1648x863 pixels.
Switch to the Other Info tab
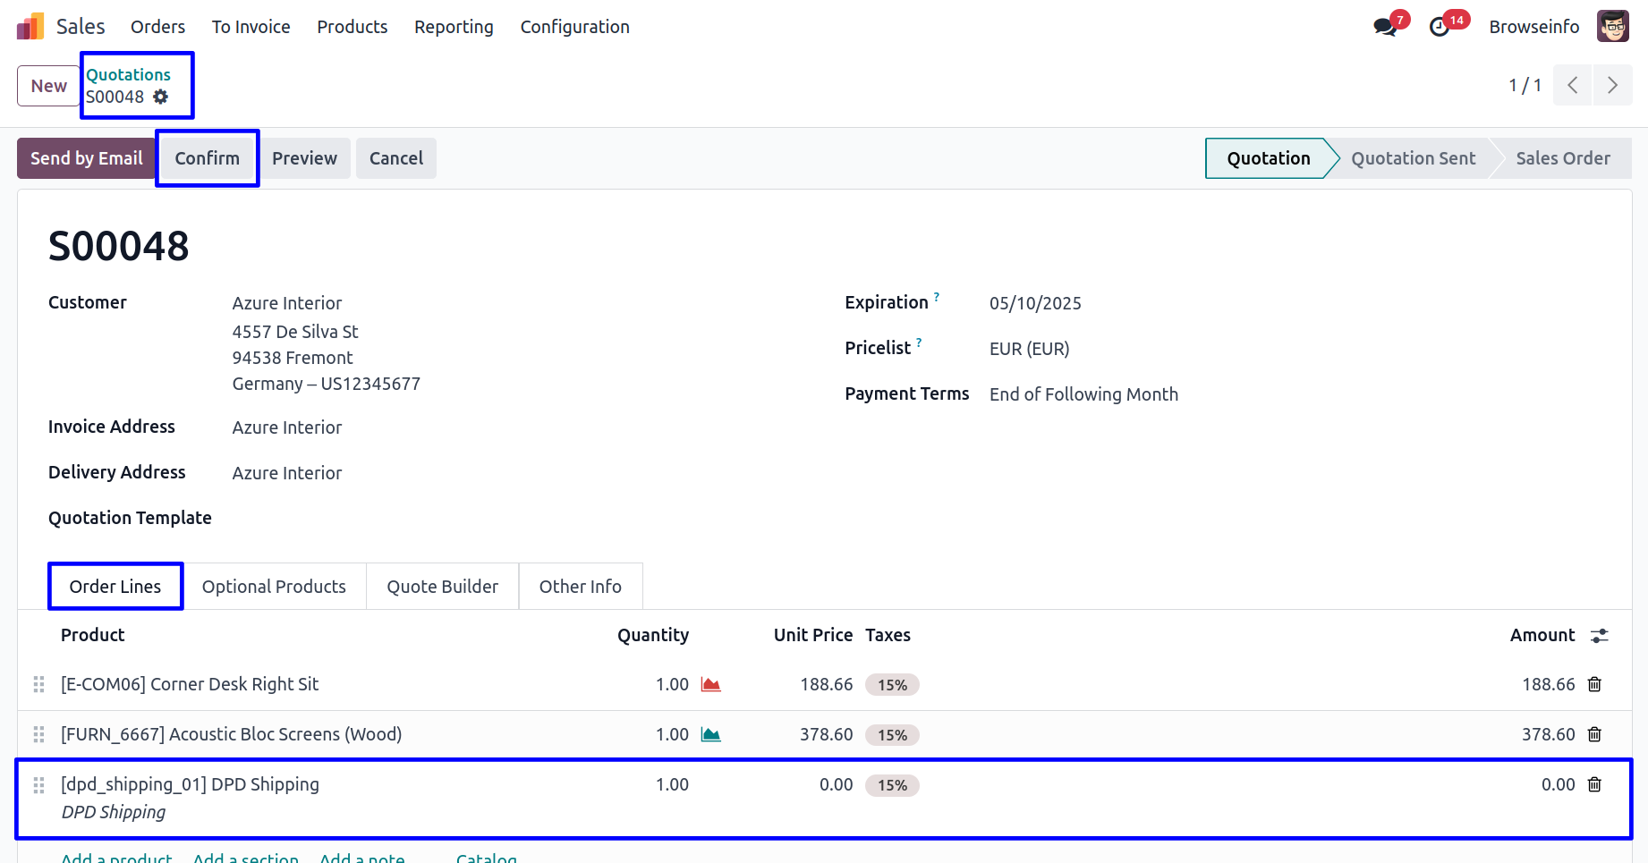[580, 587]
